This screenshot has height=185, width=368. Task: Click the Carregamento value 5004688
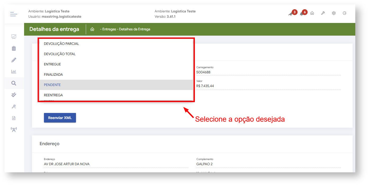[x=203, y=72]
